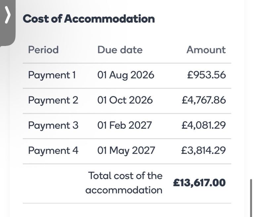Click the 01 Aug 2026 due date

point(126,75)
